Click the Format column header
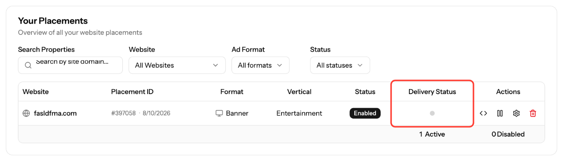Image resolution: width=563 pixels, height=161 pixels. point(232,92)
